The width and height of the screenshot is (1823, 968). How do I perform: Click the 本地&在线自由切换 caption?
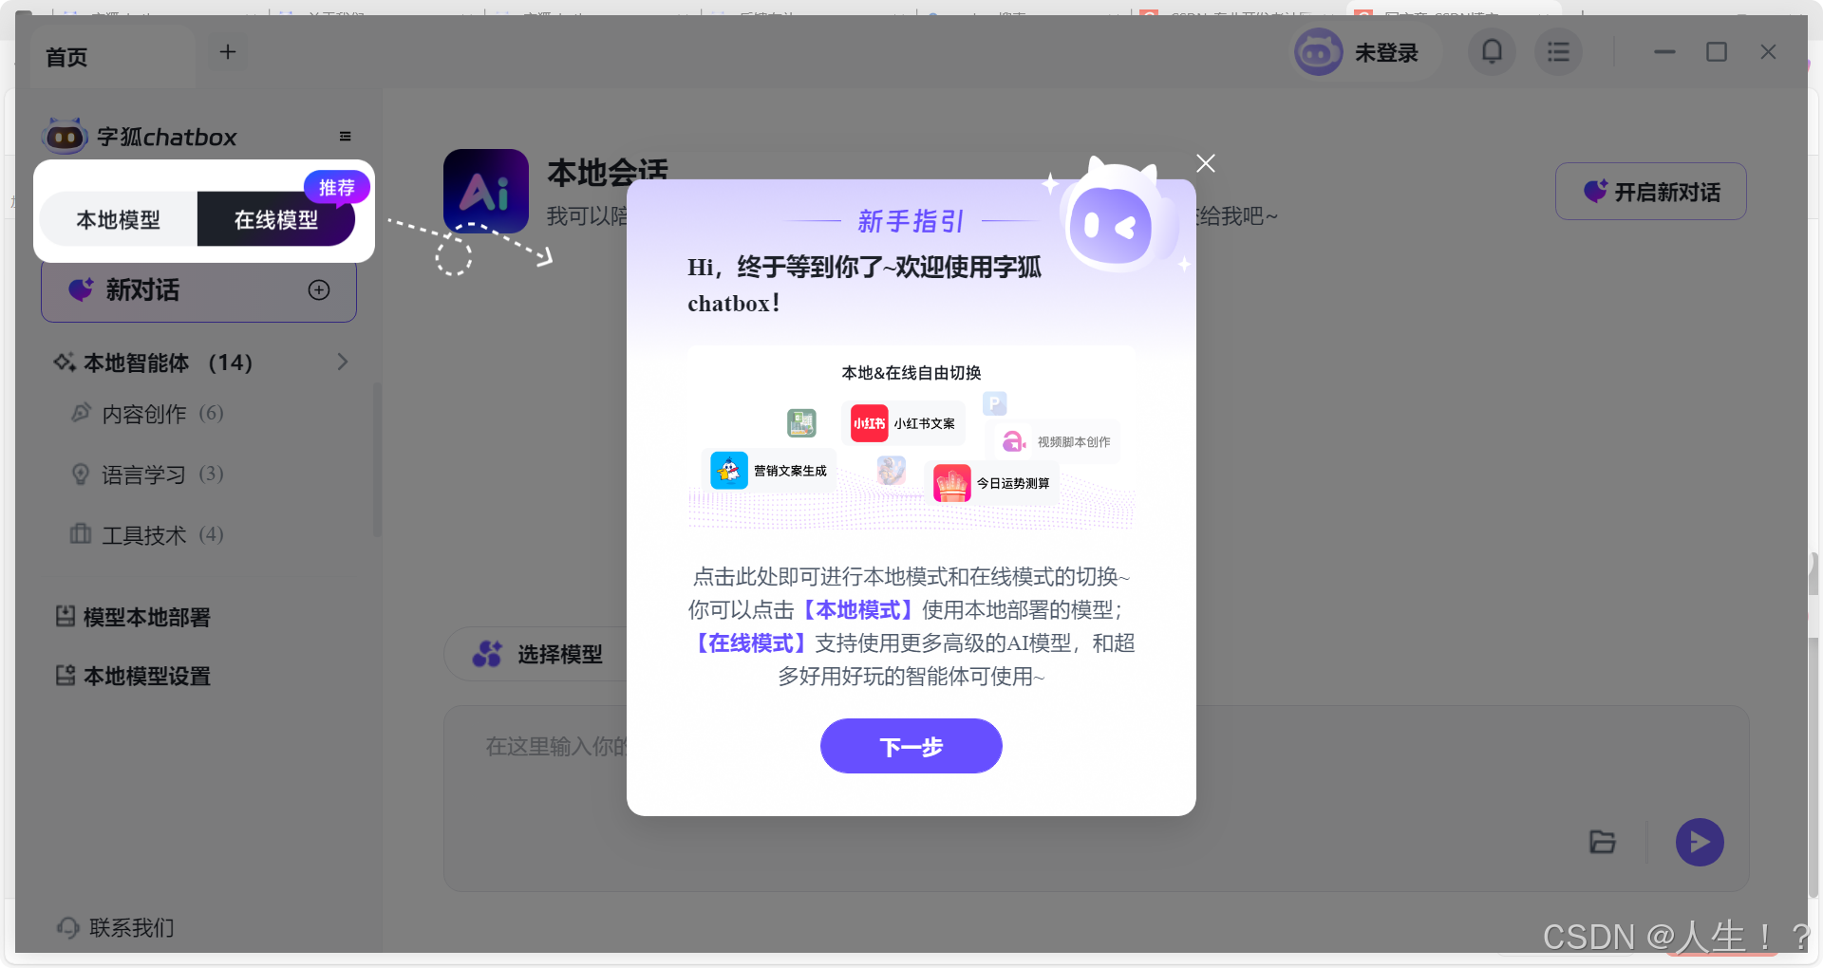coord(911,373)
